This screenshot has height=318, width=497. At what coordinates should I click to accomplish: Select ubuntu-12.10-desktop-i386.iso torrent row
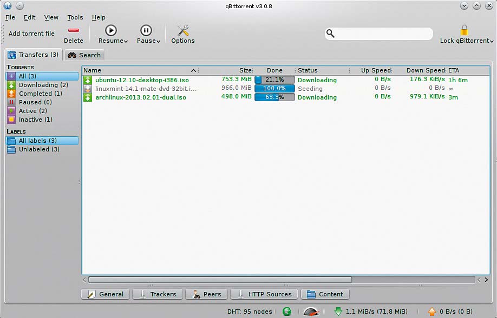click(x=286, y=80)
